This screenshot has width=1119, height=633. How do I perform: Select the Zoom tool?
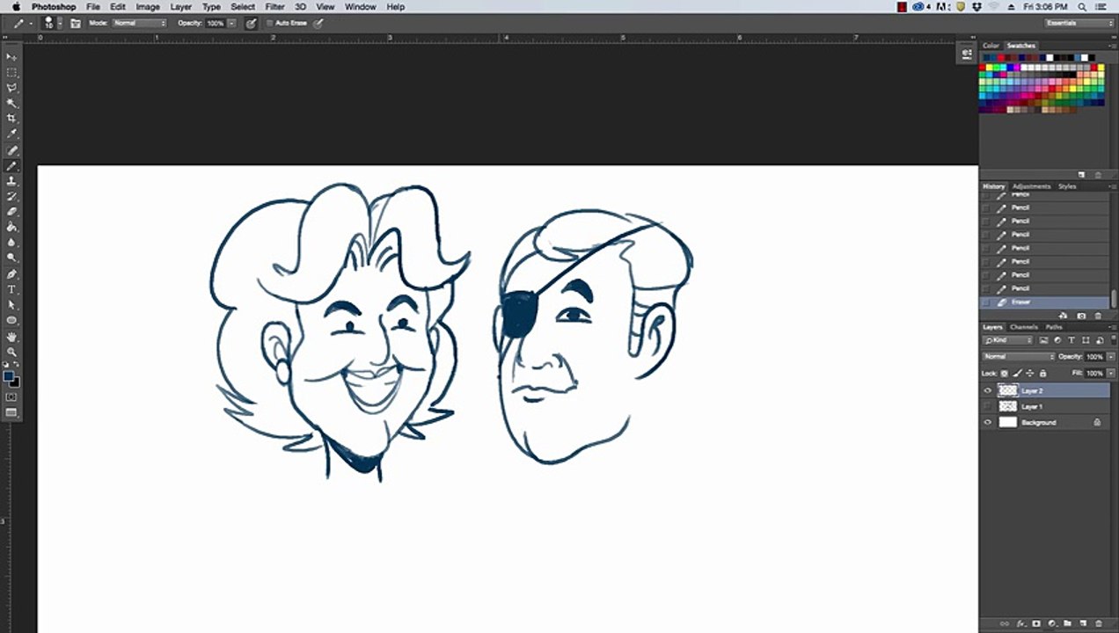pyautogui.click(x=12, y=352)
